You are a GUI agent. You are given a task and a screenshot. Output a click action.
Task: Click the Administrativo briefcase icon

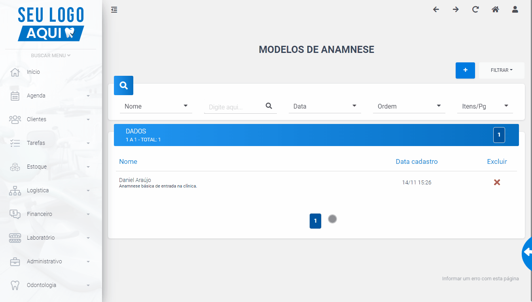[x=15, y=261]
